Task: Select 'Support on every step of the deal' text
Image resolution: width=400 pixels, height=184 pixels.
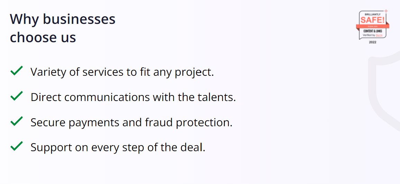Action: pos(118,147)
